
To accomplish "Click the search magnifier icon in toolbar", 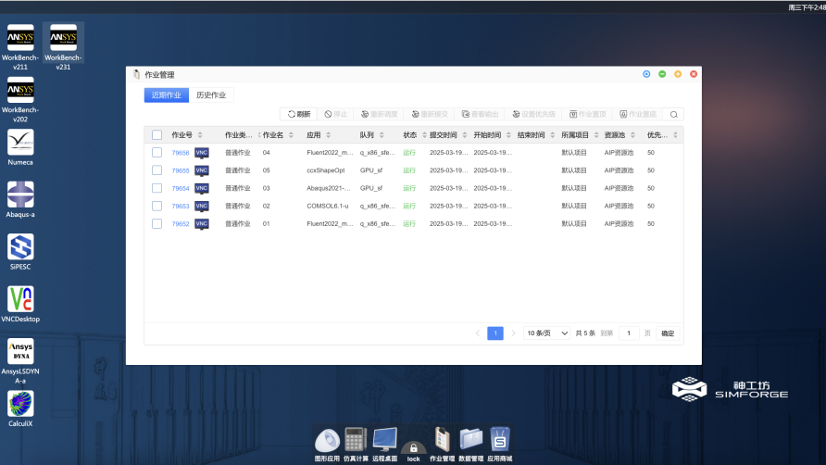I will tap(674, 114).
